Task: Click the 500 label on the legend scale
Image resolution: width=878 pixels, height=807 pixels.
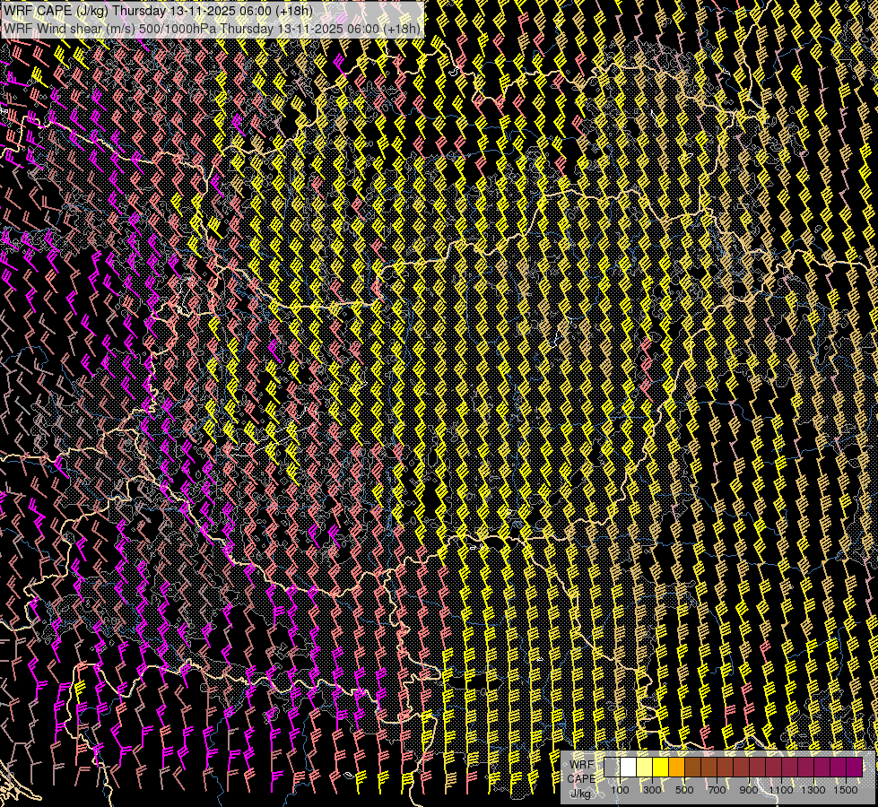Action: (x=684, y=790)
